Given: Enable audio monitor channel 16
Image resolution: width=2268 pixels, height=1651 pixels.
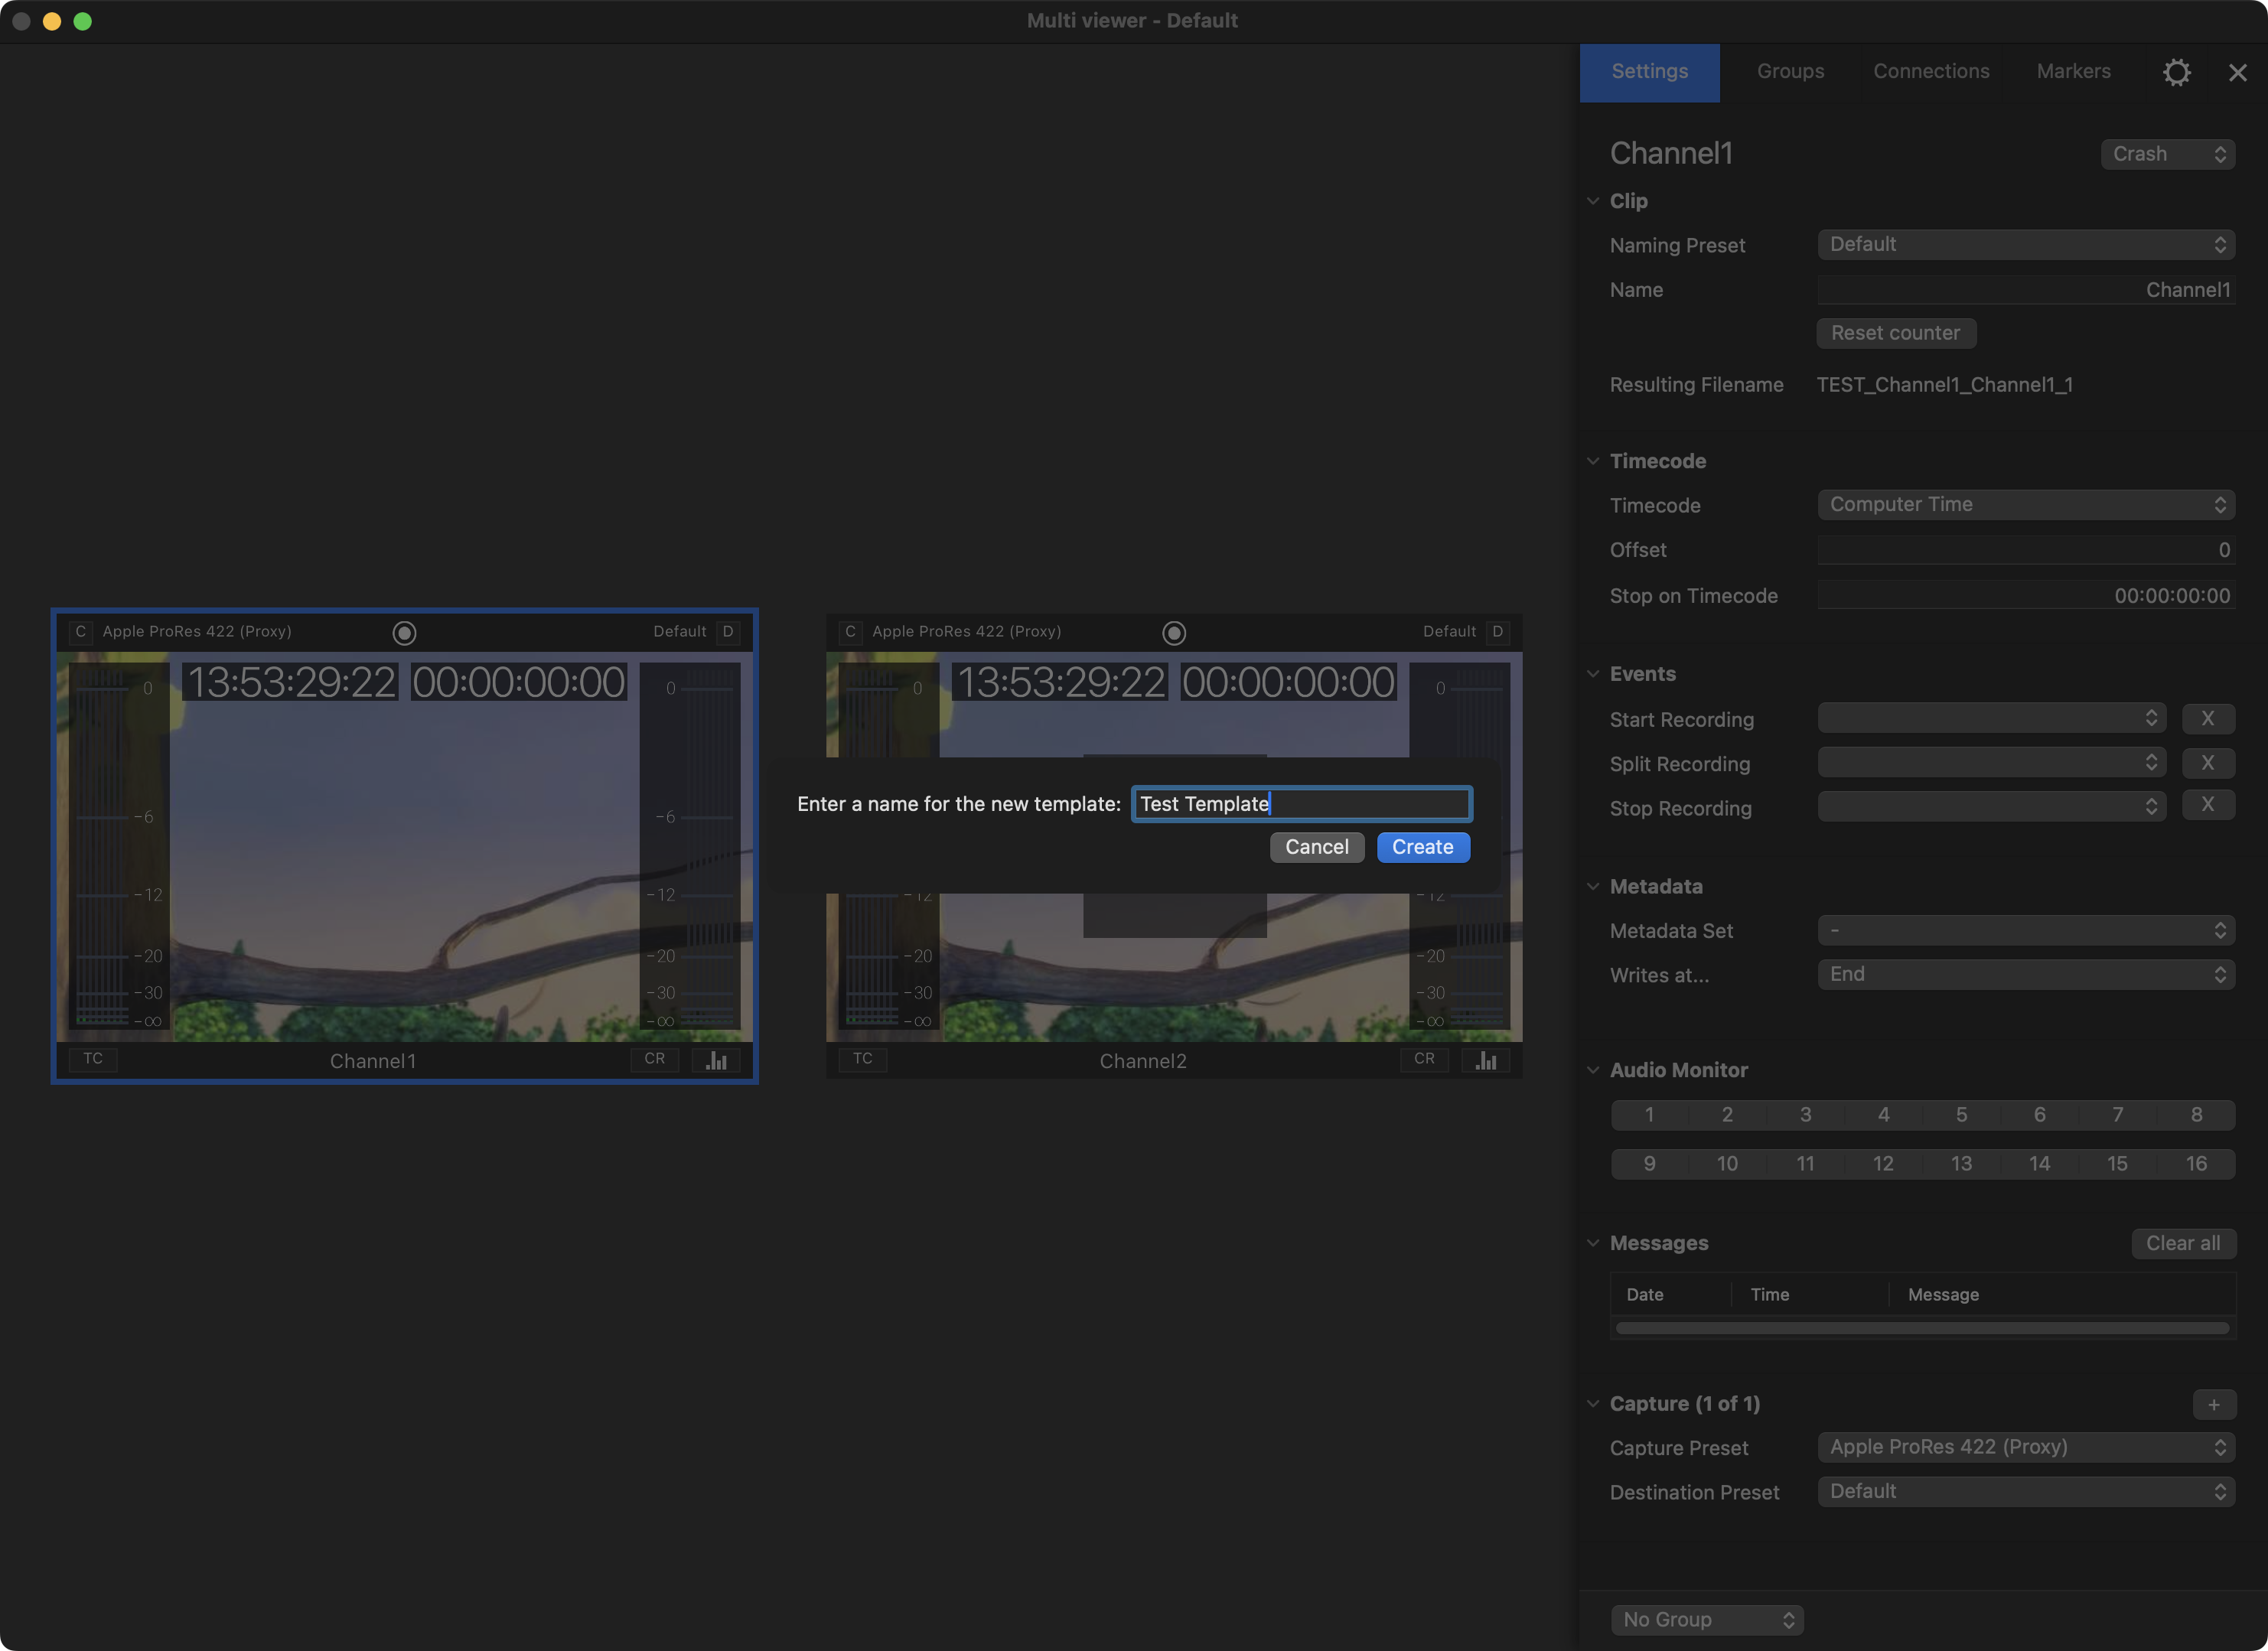Looking at the screenshot, I should [2196, 1164].
